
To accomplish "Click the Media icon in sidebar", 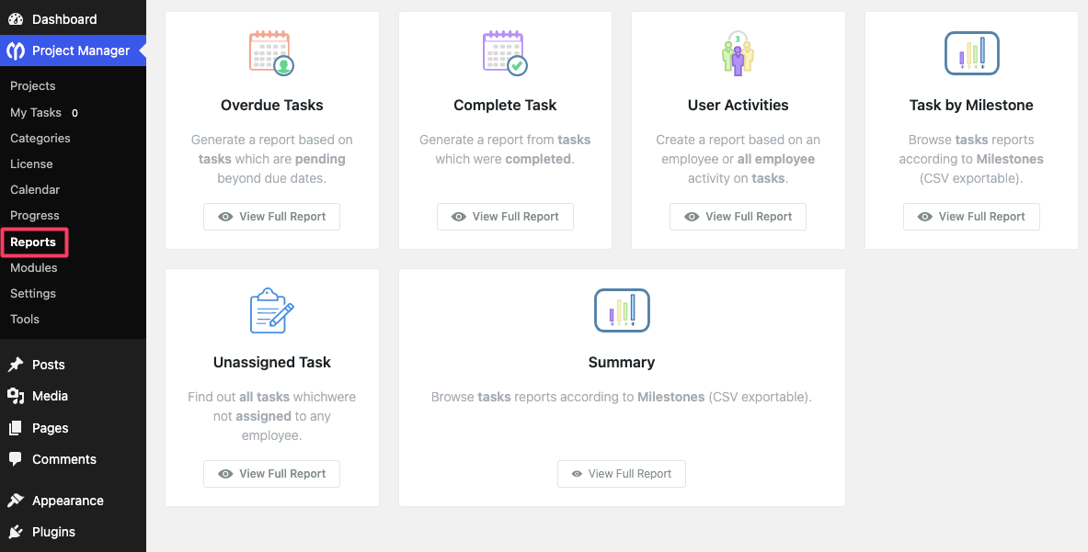I will coord(16,396).
